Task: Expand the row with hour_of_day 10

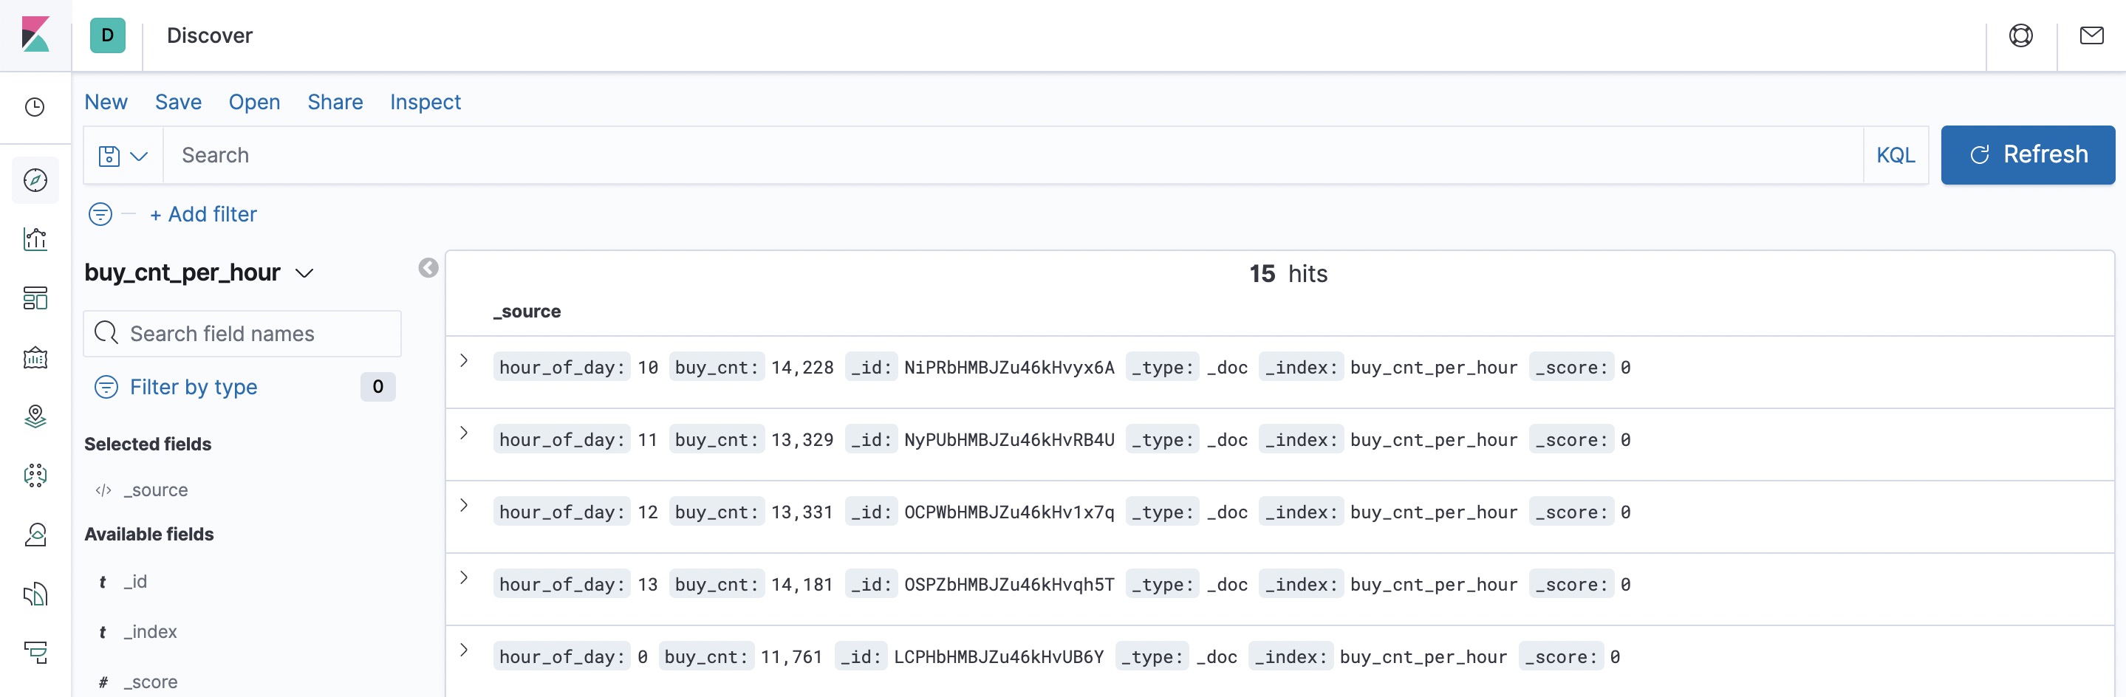Action: [464, 360]
